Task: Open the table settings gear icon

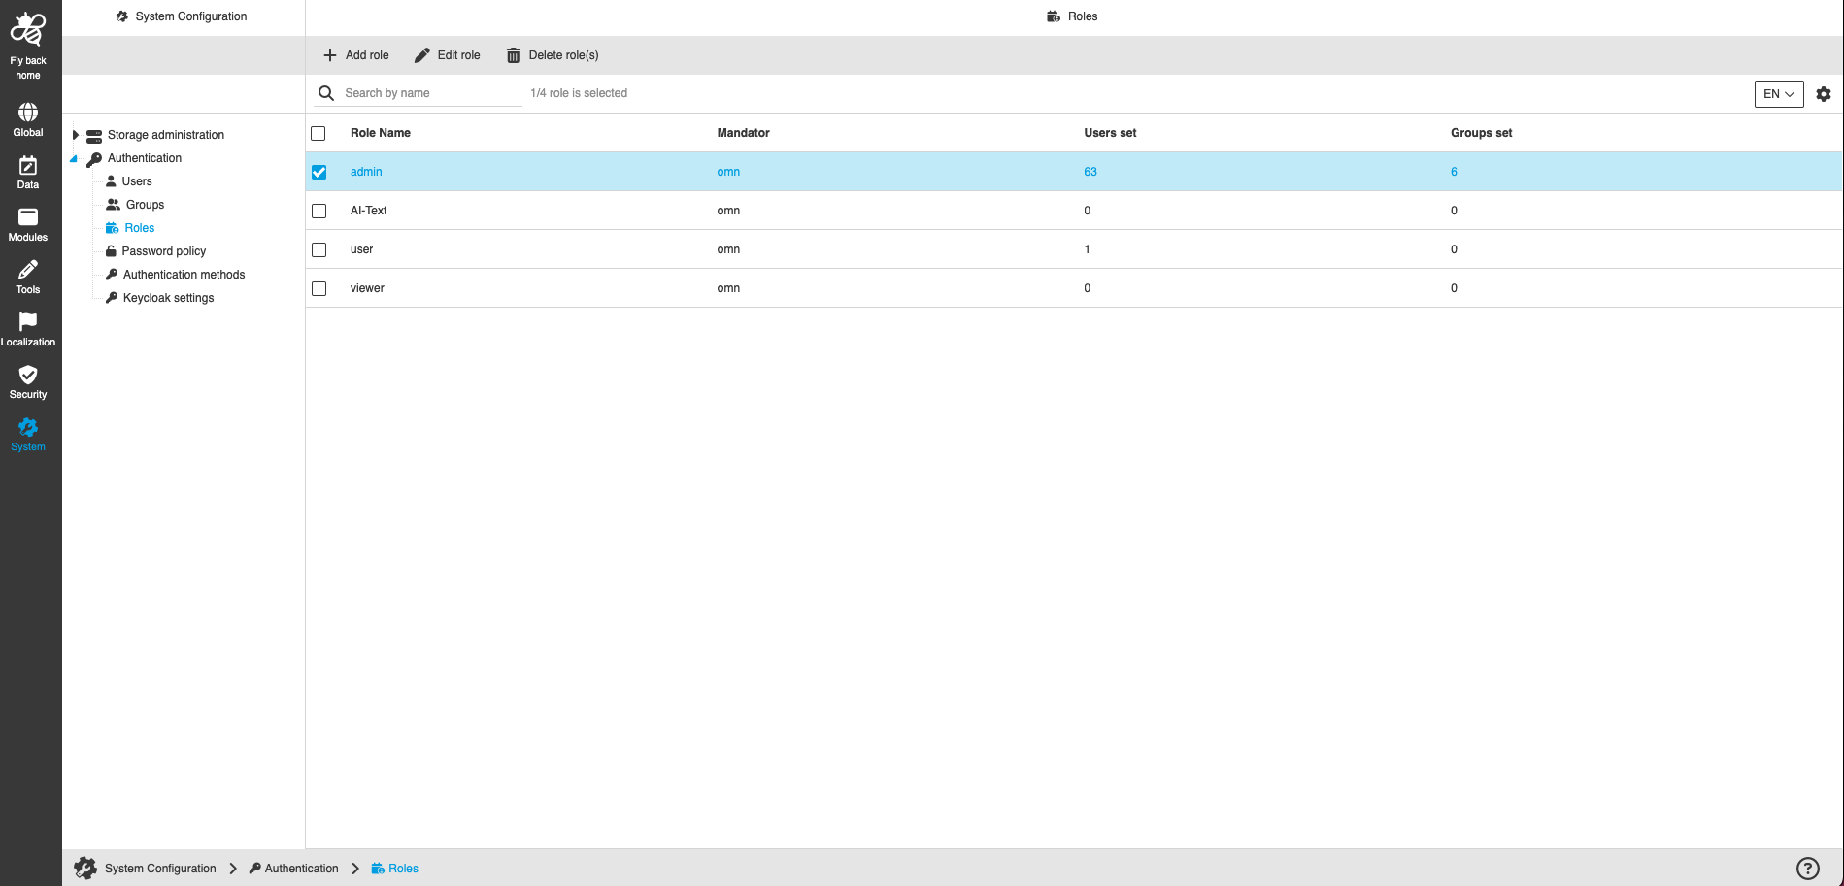Action: pos(1823,93)
